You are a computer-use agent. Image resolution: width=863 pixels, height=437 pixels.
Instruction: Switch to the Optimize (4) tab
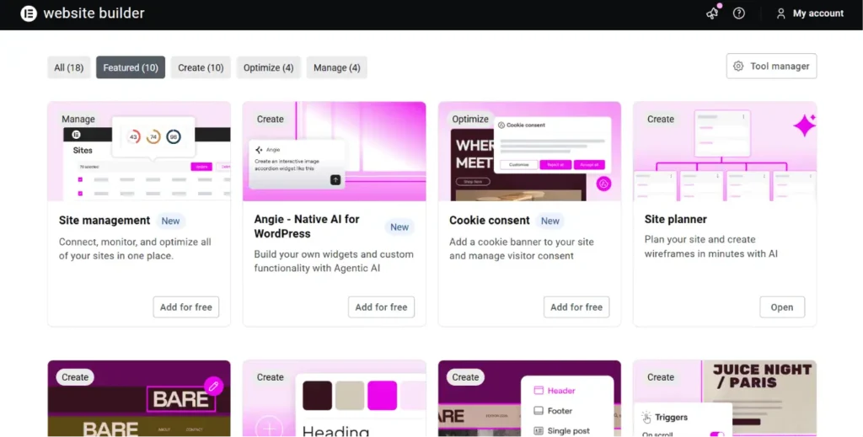[268, 67]
